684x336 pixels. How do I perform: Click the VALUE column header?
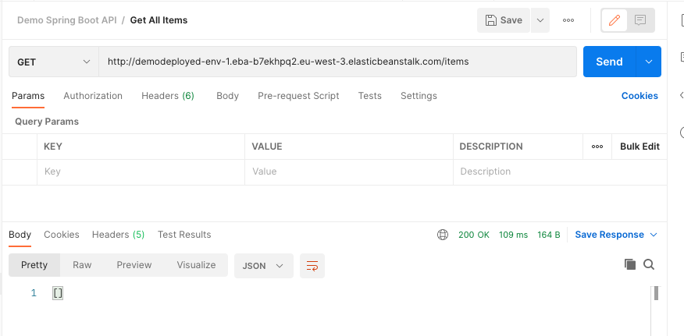click(x=266, y=147)
